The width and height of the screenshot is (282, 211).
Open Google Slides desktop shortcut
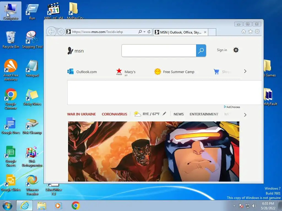coord(11,183)
